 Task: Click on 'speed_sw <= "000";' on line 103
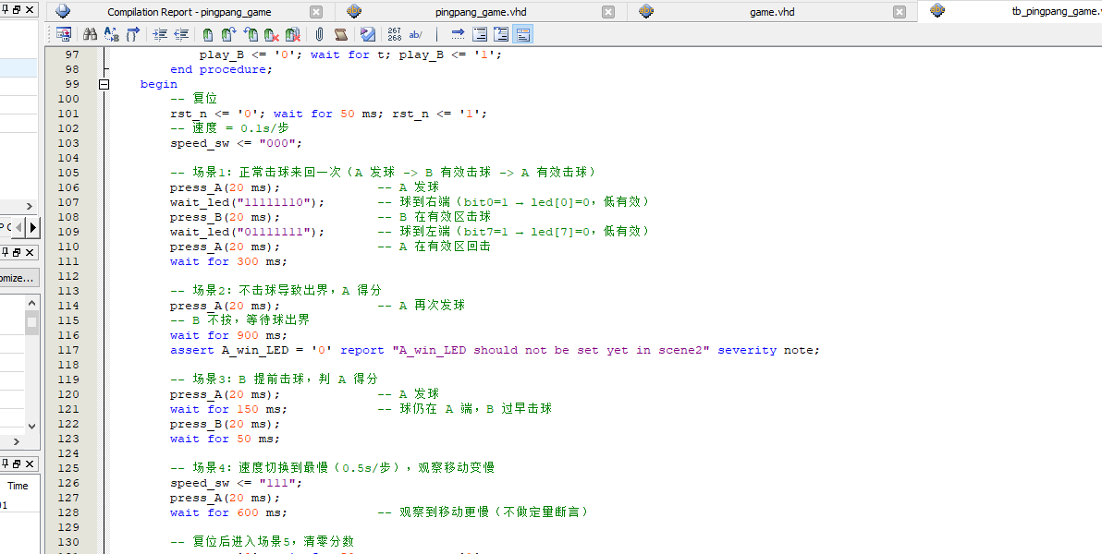236,143
